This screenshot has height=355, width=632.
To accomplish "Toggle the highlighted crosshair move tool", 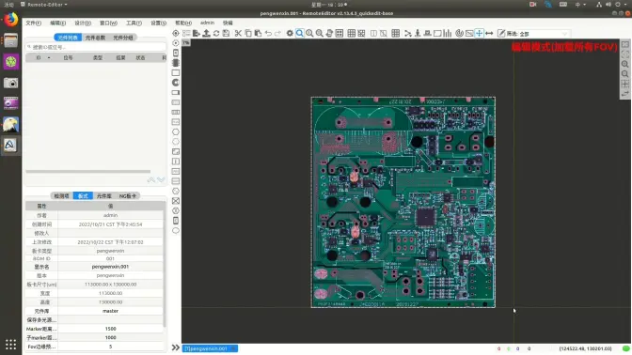I will tap(479, 34).
